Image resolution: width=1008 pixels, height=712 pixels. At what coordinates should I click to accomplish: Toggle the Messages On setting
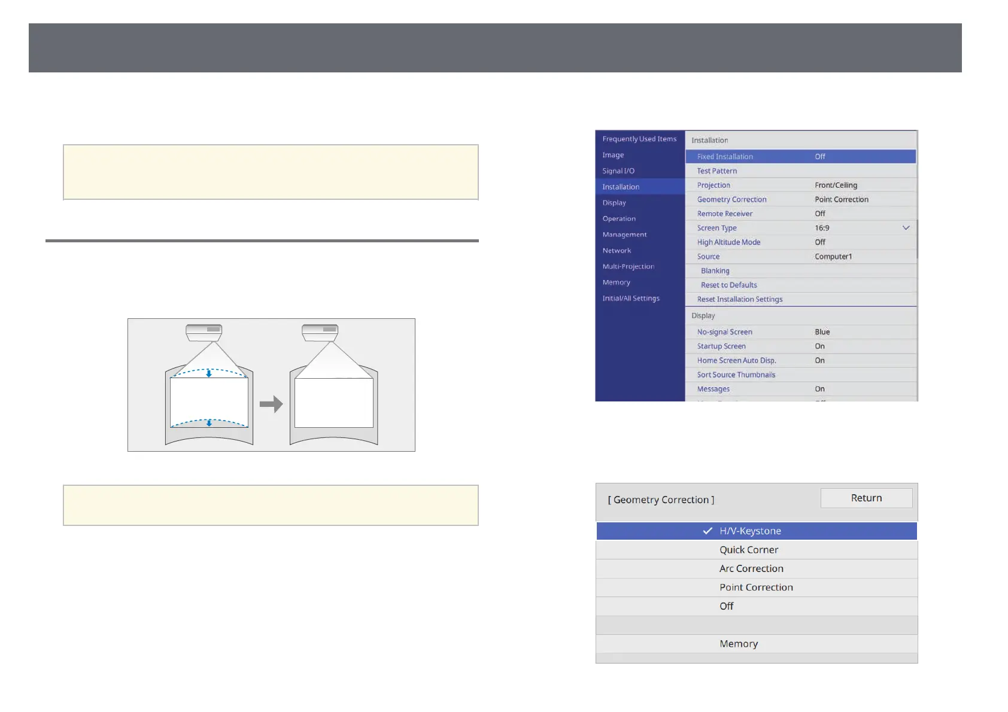pos(800,389)
